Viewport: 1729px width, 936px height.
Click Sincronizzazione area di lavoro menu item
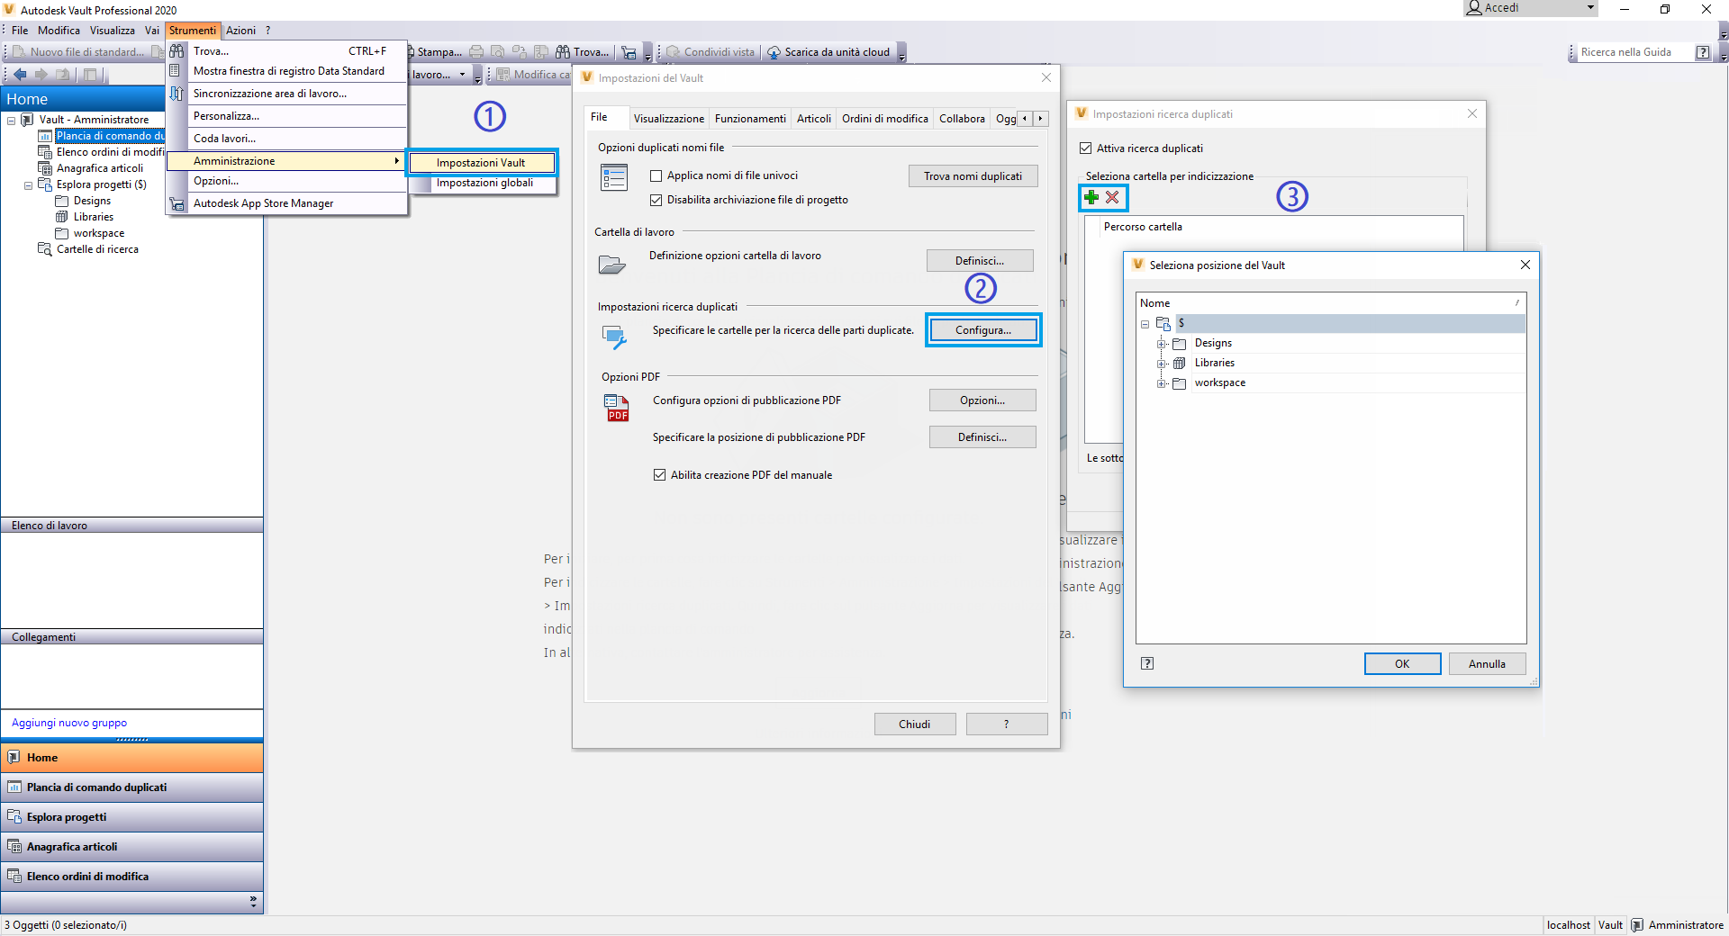tap(288, 94)
